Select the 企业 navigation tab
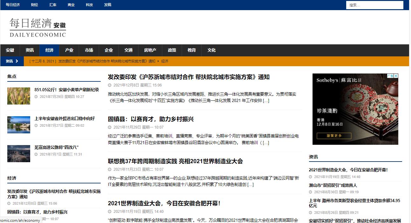The image size is (411, 223). [109, 50]
